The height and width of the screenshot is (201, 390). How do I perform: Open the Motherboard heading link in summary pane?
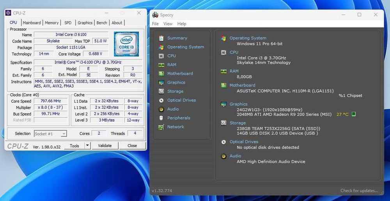click(x=242, y=85)
